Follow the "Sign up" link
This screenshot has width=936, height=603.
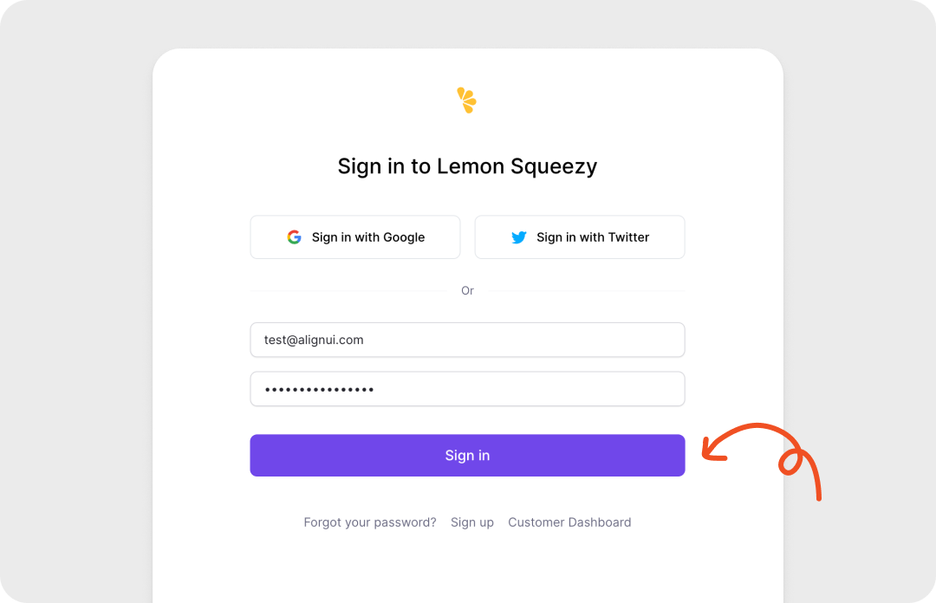472,522
